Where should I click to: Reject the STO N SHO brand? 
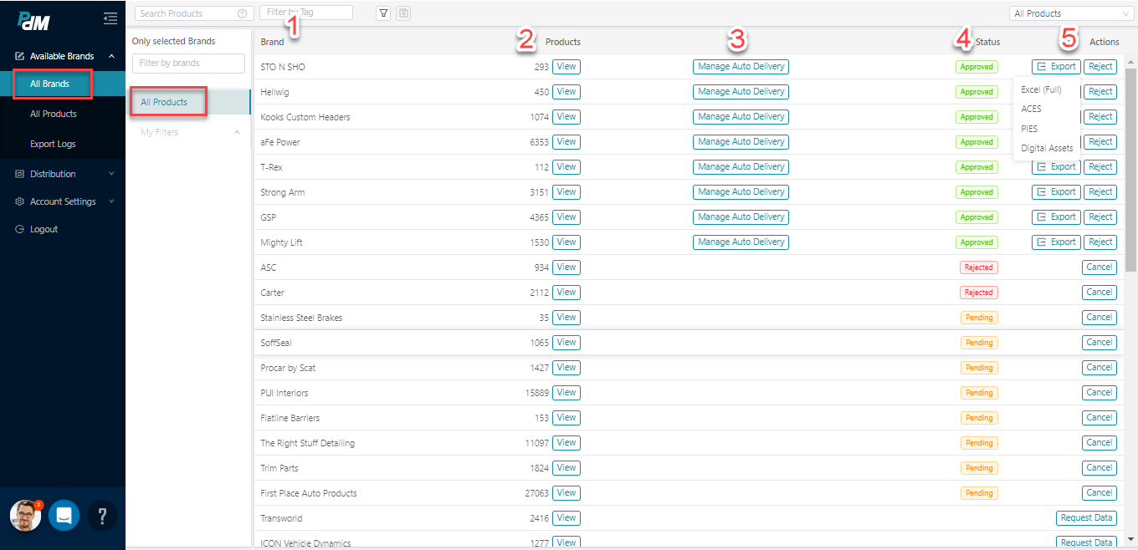[x=1100, y=67]
